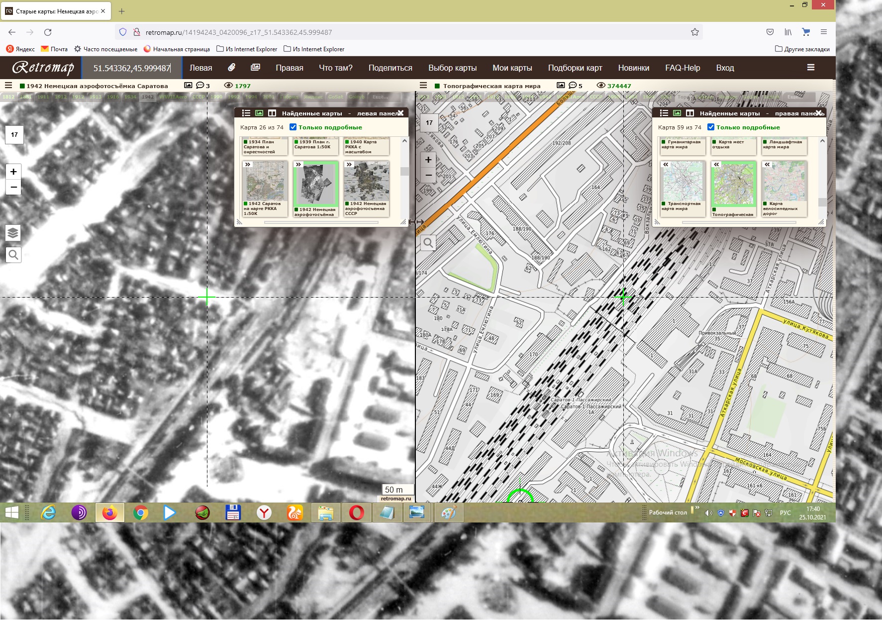This screenshot has width=882, height=620.
Task: Switch right found-maps panel to column view
Action: tap(690, 113)
